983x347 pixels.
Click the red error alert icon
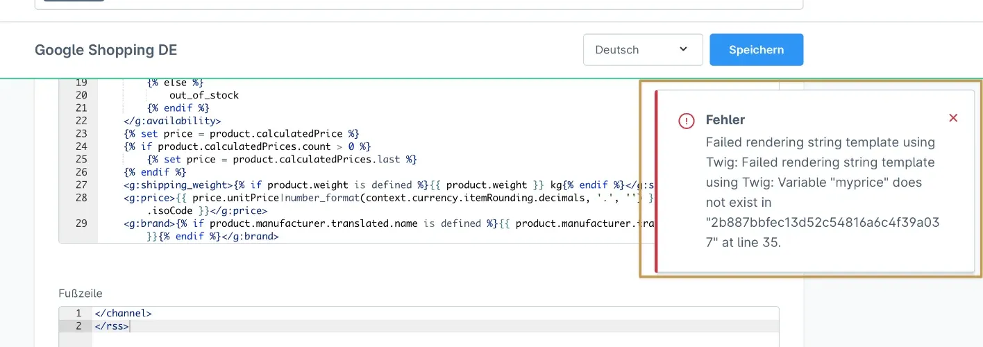click(x=686, y=121)
